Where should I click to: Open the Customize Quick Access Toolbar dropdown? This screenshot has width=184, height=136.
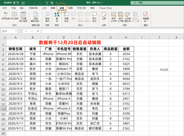click(56, 3)
